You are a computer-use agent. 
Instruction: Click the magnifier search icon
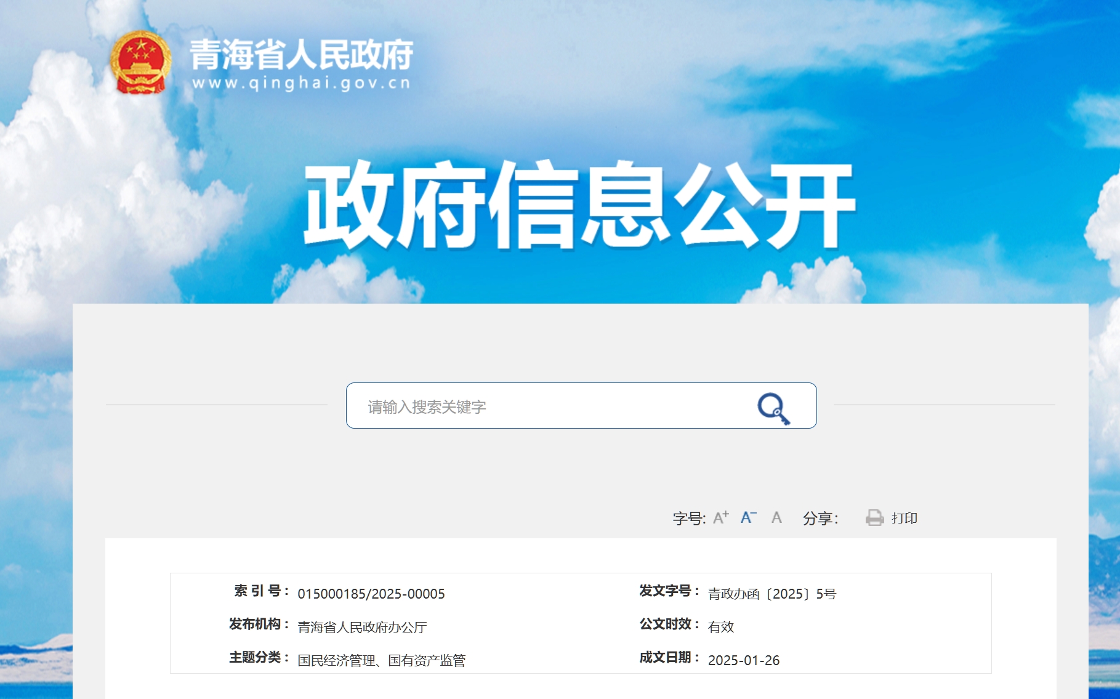coord(773,408)
